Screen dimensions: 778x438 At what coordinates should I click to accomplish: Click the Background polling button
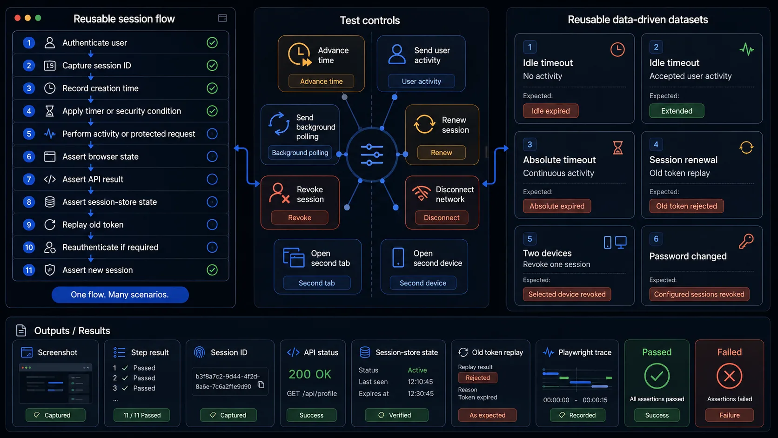pyautogui.click(x=300, y=153)
